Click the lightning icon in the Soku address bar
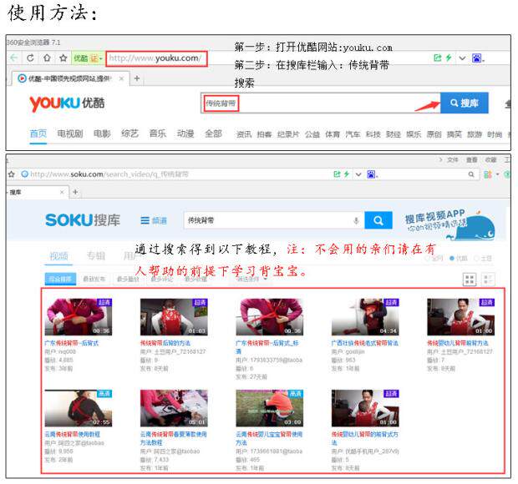Screen dimensions: 518x484 tap(347, 174)
